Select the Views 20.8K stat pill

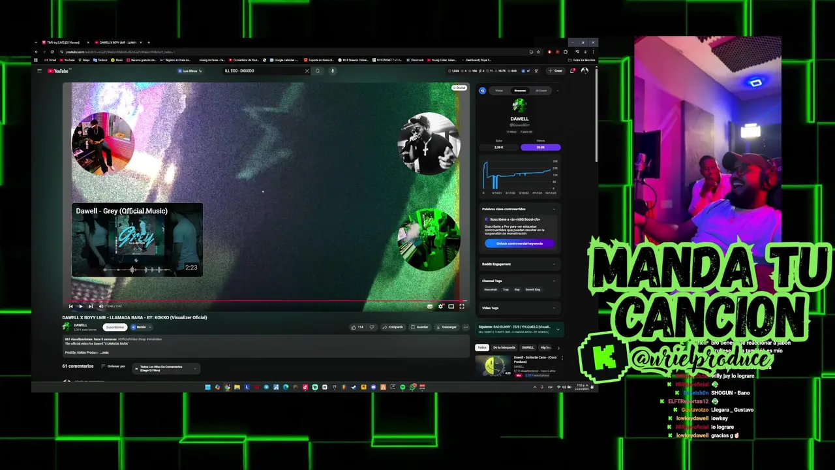click(x=541, y=147)
